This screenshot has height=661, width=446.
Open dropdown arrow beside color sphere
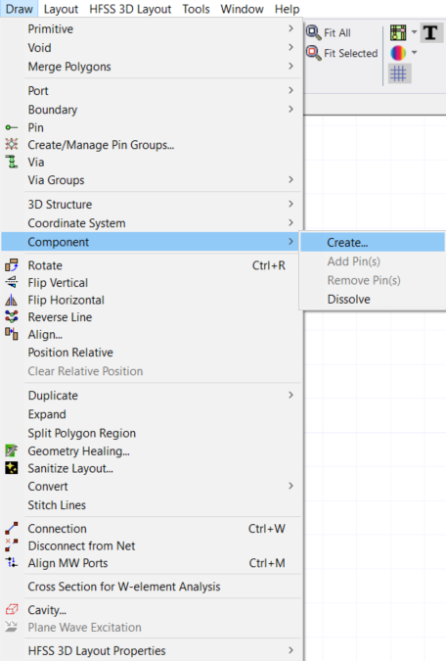[x=414, y=52]
